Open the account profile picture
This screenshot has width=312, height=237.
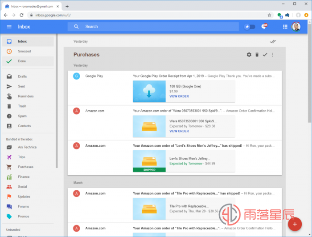[x=296, y=27]
